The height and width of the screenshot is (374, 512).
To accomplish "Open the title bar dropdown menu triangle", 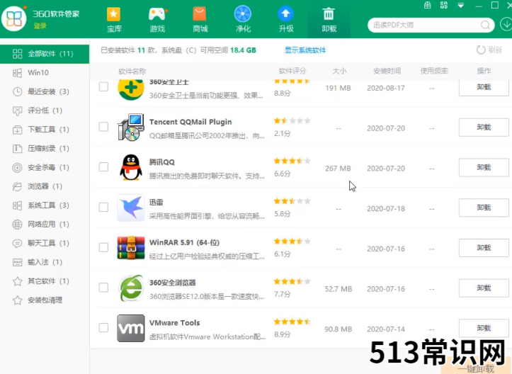I will tap(461, 5).
